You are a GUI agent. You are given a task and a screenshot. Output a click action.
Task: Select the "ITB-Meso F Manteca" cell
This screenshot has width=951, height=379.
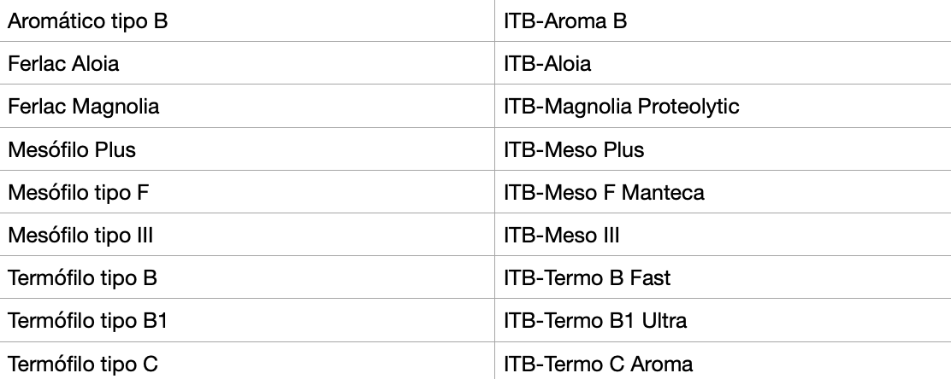point(604,193)
